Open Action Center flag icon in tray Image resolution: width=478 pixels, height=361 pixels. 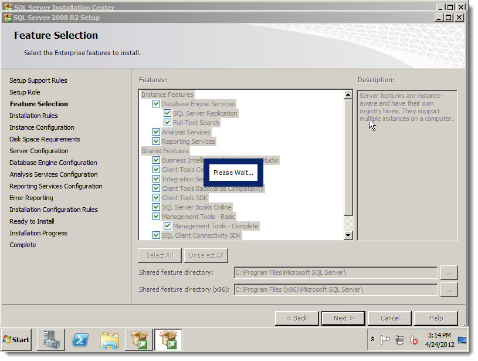[x=385, y=340]
